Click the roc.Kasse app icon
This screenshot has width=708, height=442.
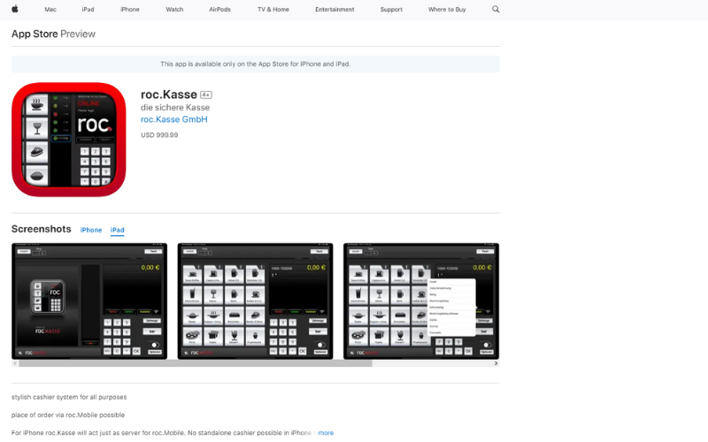(69, 140)
